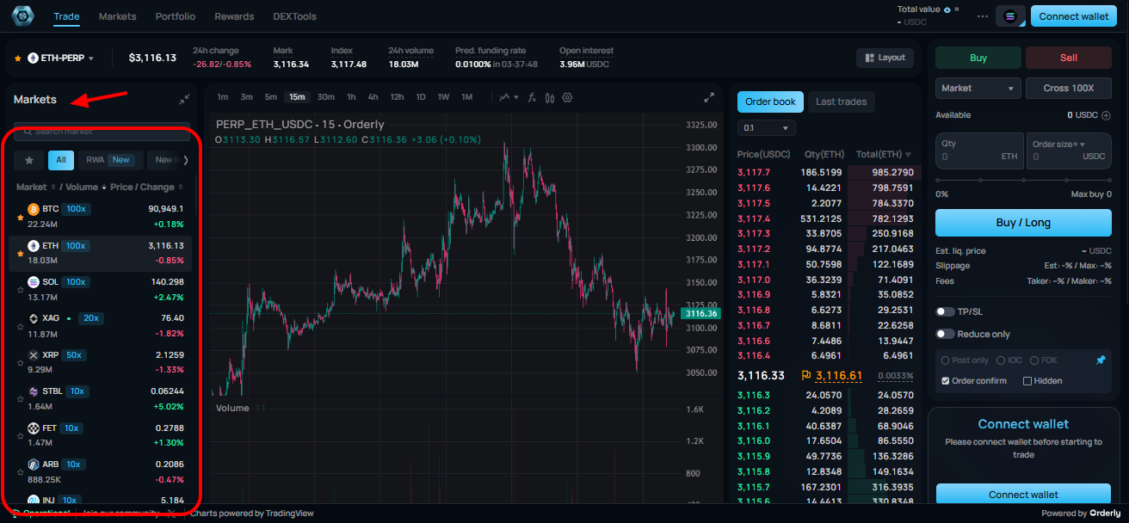Click the blue pin icon in order options

click(1101, 360)
